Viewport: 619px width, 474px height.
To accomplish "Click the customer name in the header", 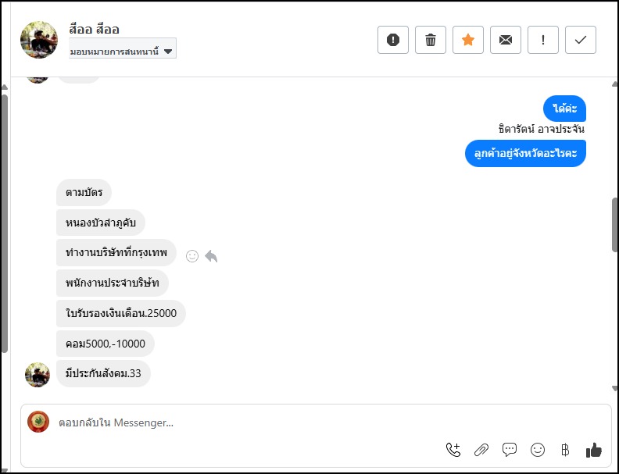I will pos(94,30).
